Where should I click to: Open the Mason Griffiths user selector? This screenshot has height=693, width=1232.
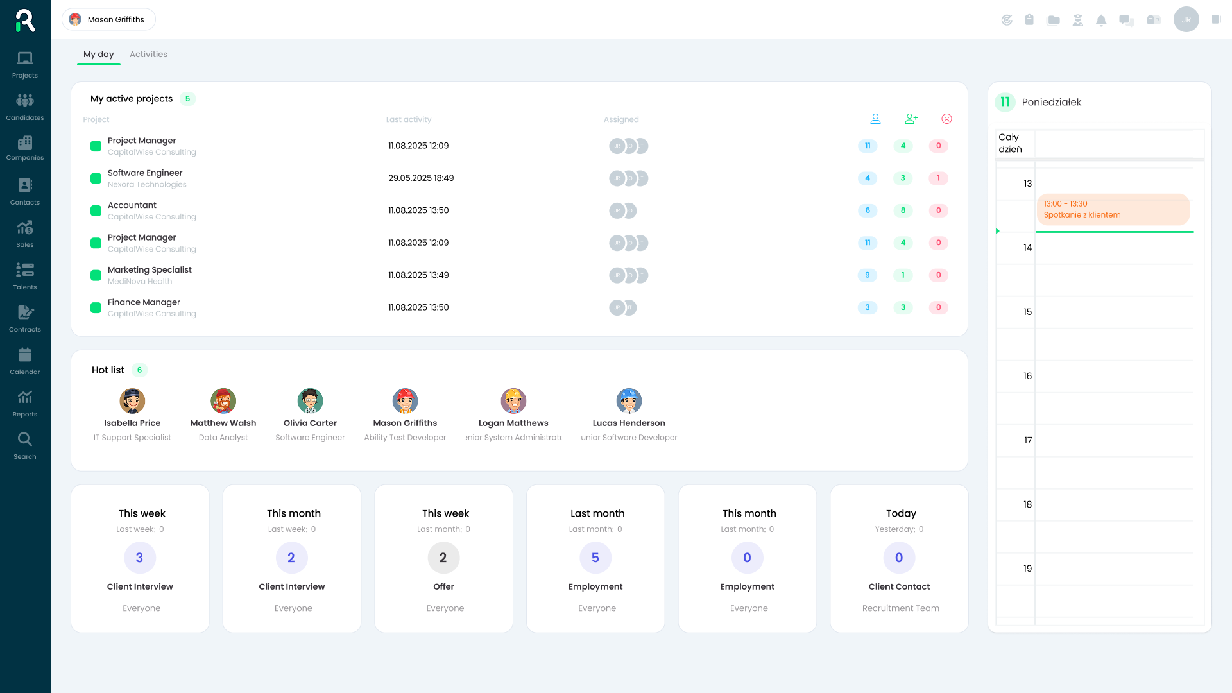pos(108,19)
